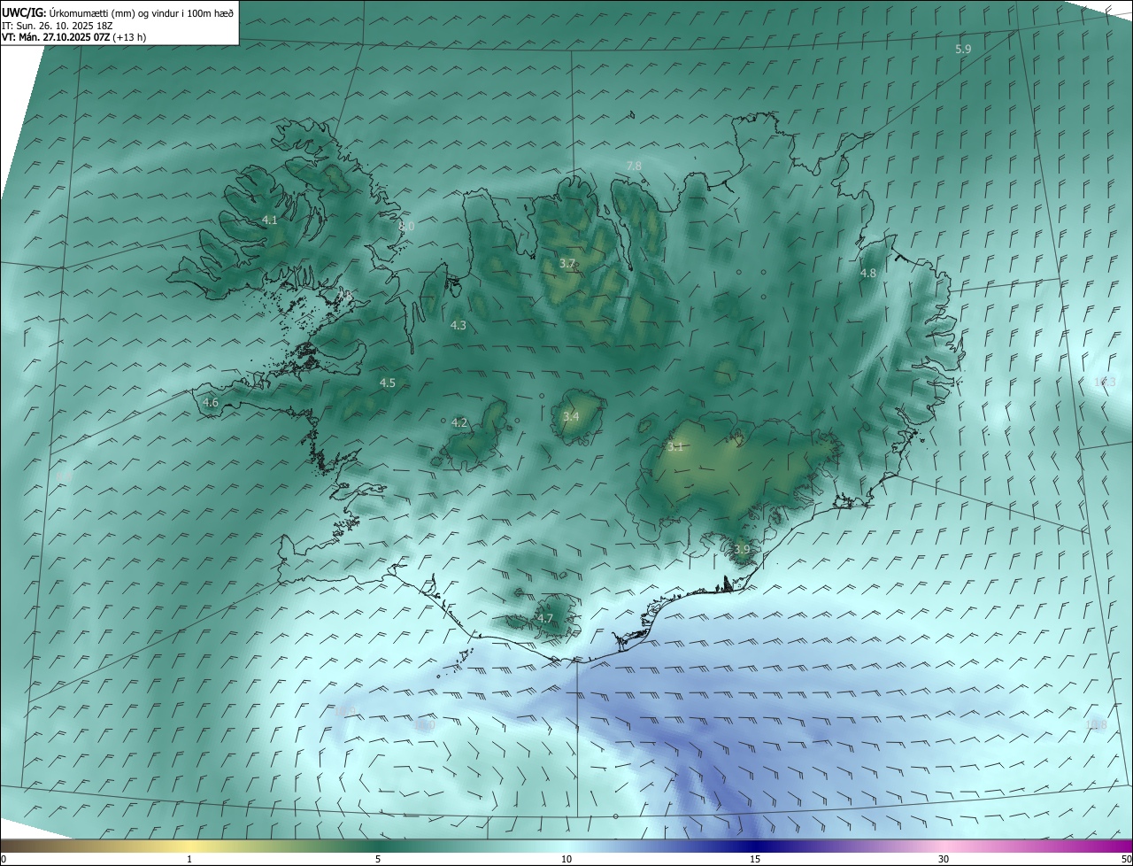Screen dimensions: 1133x866
Task: Click the 10.3 value at the east edge
Action: tap(1105, 382)
